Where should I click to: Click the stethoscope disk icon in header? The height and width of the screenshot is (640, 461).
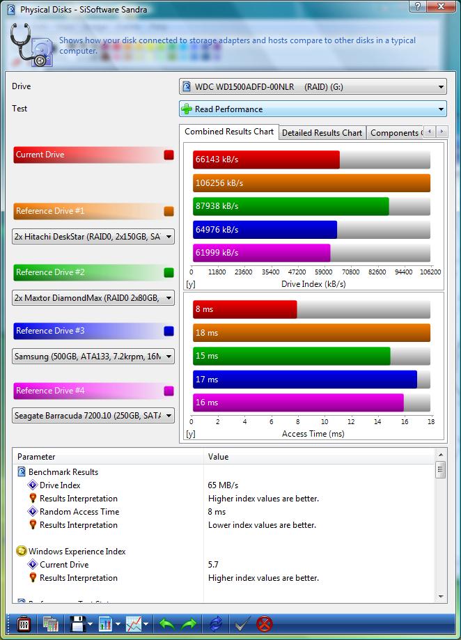(31, 45)
